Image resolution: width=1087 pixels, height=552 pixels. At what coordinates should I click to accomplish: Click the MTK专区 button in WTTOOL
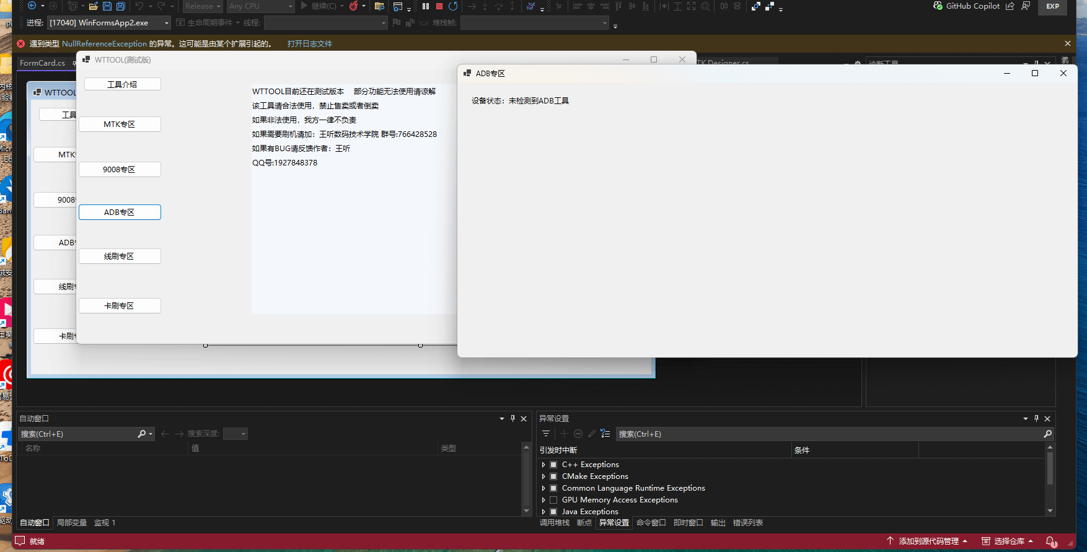click(x=120, y=125)
